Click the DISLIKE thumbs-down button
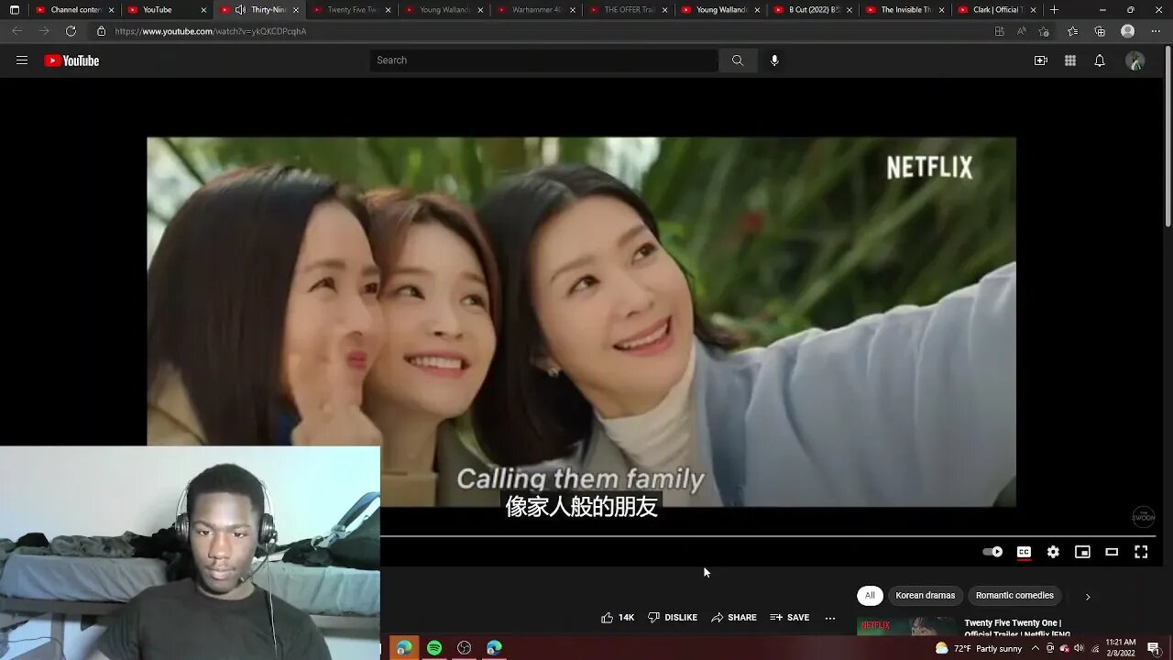The height and width of the screenshot is (660, 1173). click(x=673, y=618)
